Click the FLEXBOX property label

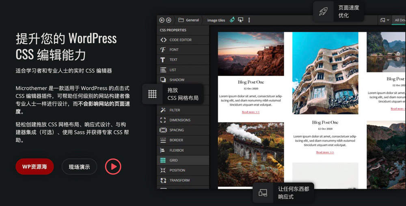tap(177, 150)
